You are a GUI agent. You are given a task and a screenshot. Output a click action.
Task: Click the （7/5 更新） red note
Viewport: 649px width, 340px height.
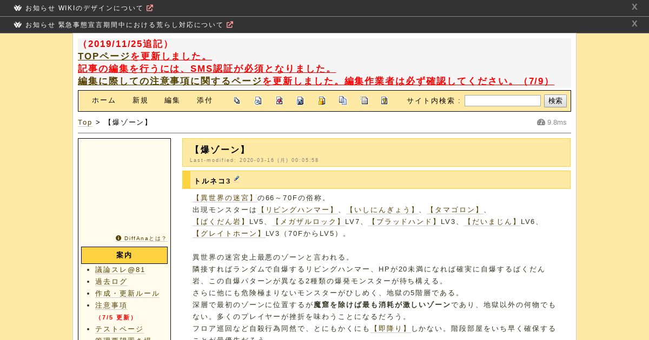(x=116, y=318)
